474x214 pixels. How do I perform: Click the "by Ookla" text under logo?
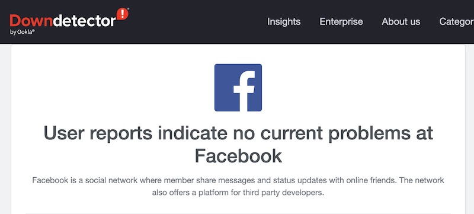coord(22,32)
